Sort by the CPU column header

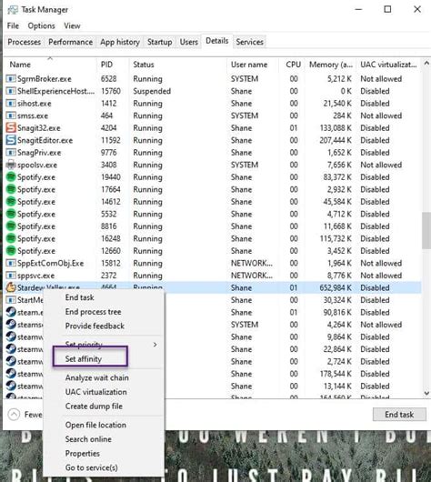tap(292, 65)
